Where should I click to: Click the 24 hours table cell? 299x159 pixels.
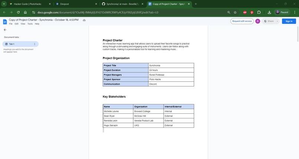point(171,70)
